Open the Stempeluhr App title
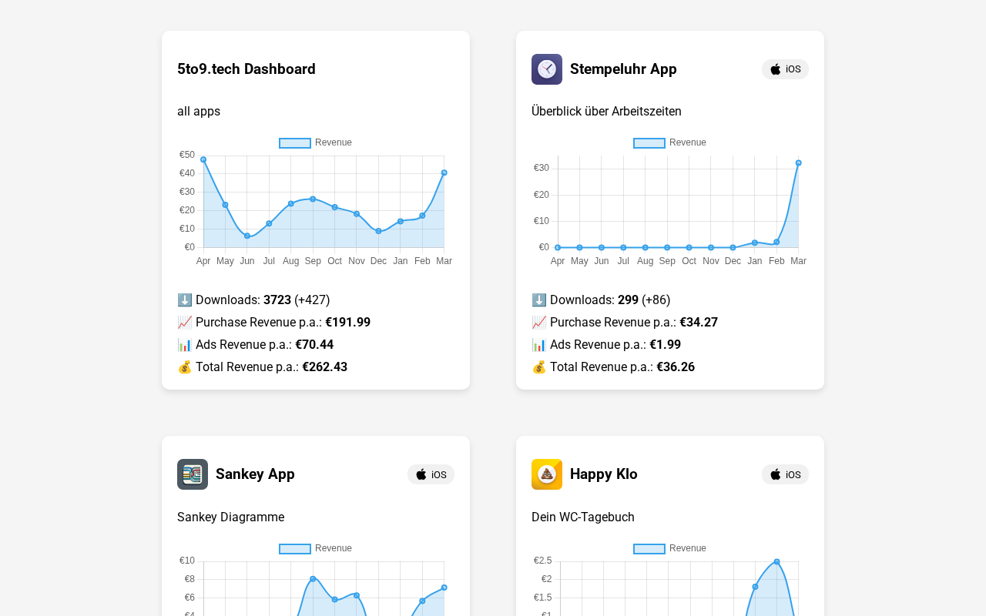986x616 pixels. pos(623,69)
